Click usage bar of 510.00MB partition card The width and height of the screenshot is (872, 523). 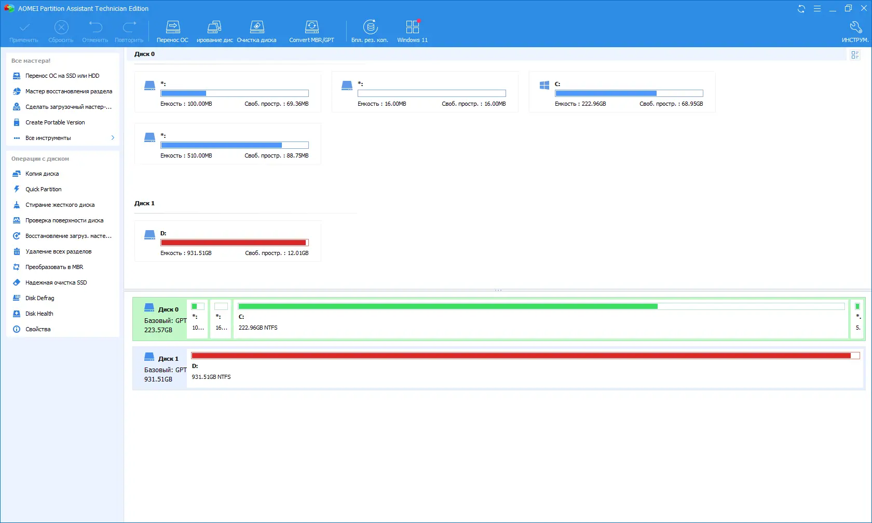coord(235,145)
